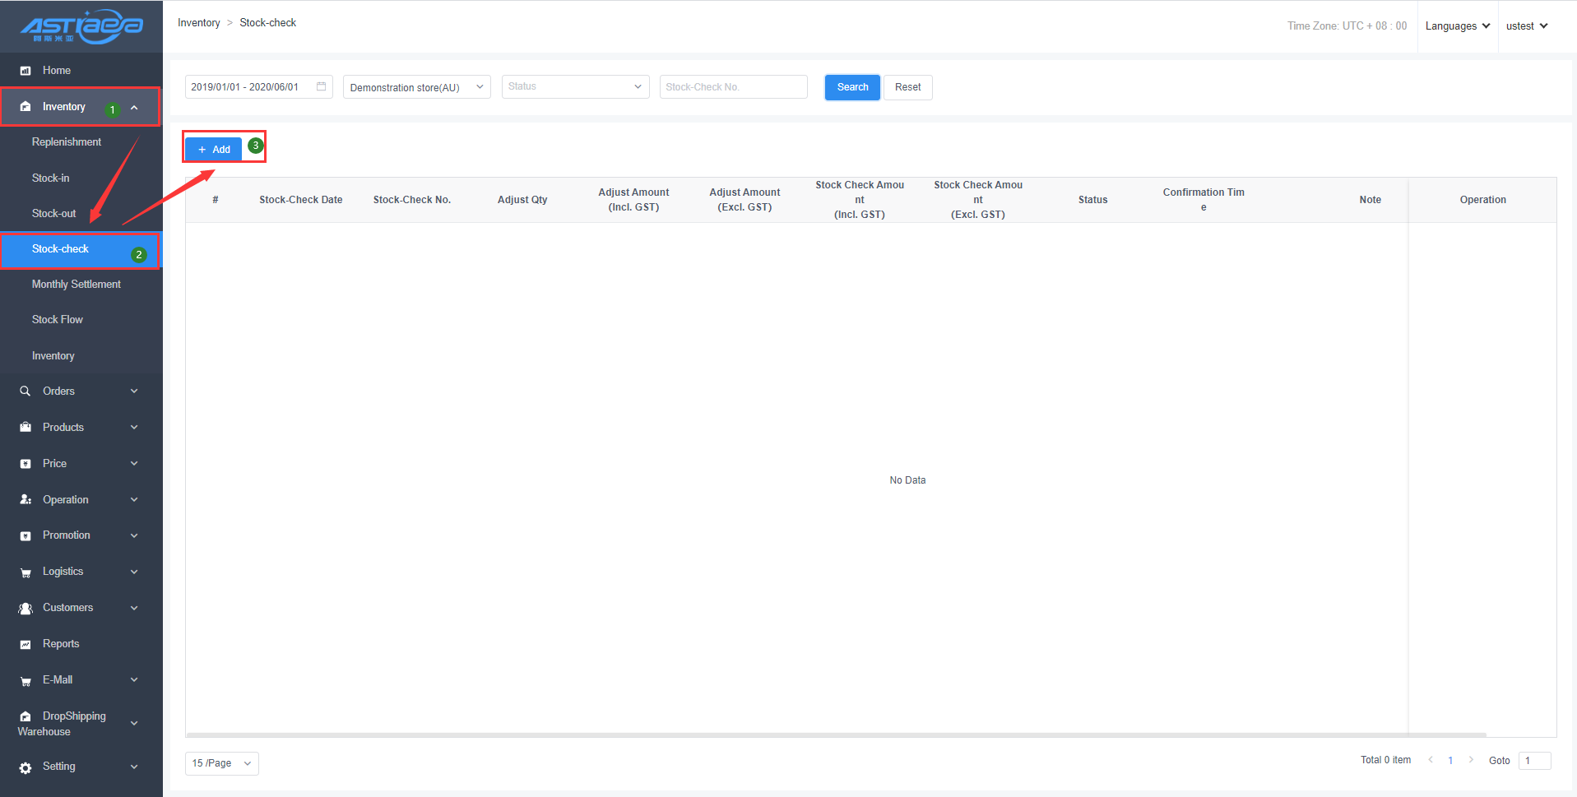Click the Logistics cart icon
1577x797 pixels.
click(x=26, y=572)
